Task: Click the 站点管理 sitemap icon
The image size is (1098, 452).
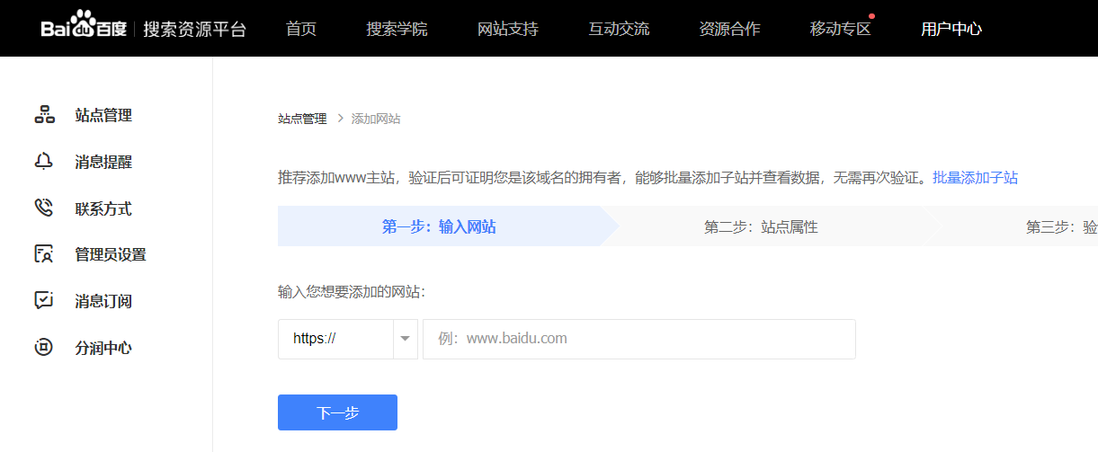Action: pos(44,115)
